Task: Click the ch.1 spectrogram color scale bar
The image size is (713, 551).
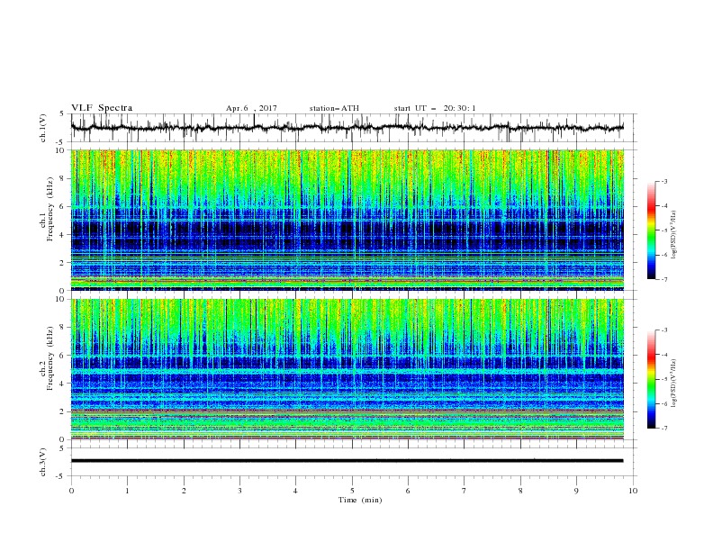Action: pos(651,230)
